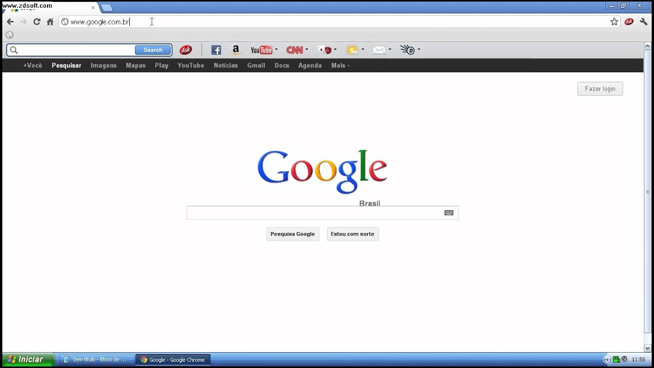The width and height of the screenshot is (654, 368).
Task: Click the weather sun-cloud toolbar icon
Action: click(353, 50)
